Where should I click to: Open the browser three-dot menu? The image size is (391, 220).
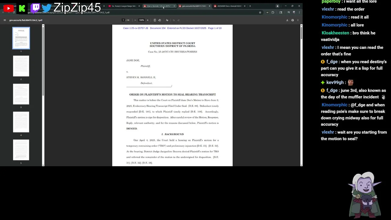[x=299, y=13]
